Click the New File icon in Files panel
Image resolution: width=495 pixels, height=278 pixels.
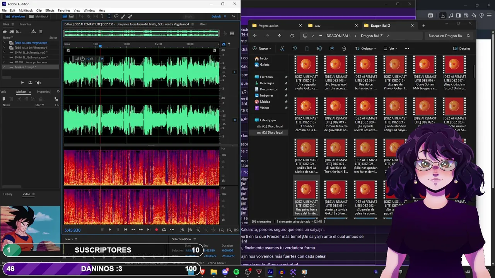coord(18,31)
